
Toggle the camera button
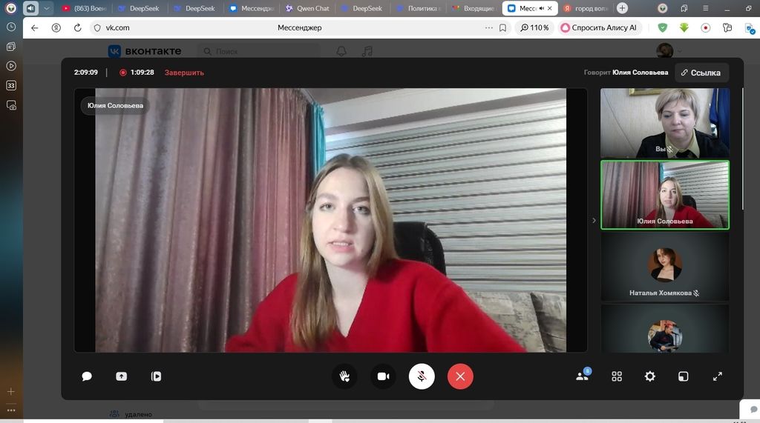(383, 376)
